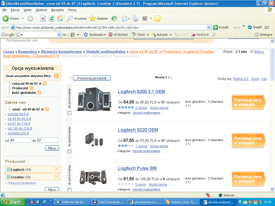275x206 pixels.
Task: Expand the Google search box dropdown
Action: coord(59,35)
